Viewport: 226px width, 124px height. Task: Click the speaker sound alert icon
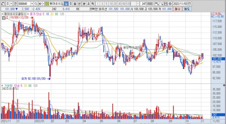pos(40,4)
